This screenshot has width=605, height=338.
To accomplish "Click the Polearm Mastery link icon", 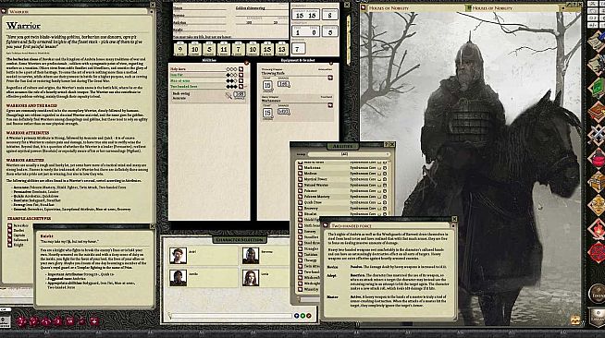I will pyautogui.click(x=300, y=197).
